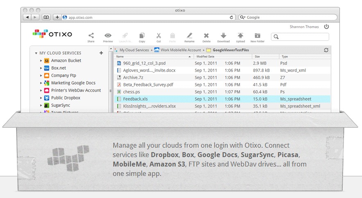Sort files by Name column header

tap(154, 56)
